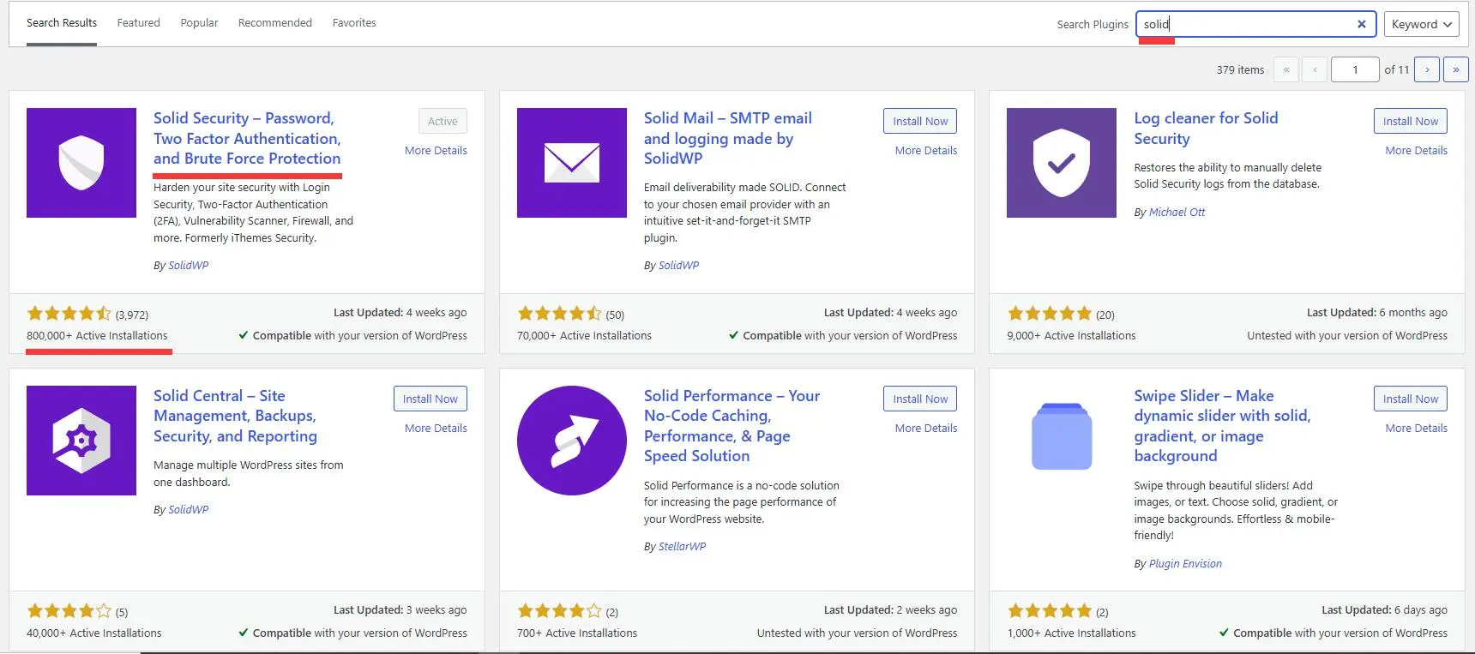Open the Solid Security plugin title link
1475x654 pixels.
[x=247, y=138]
